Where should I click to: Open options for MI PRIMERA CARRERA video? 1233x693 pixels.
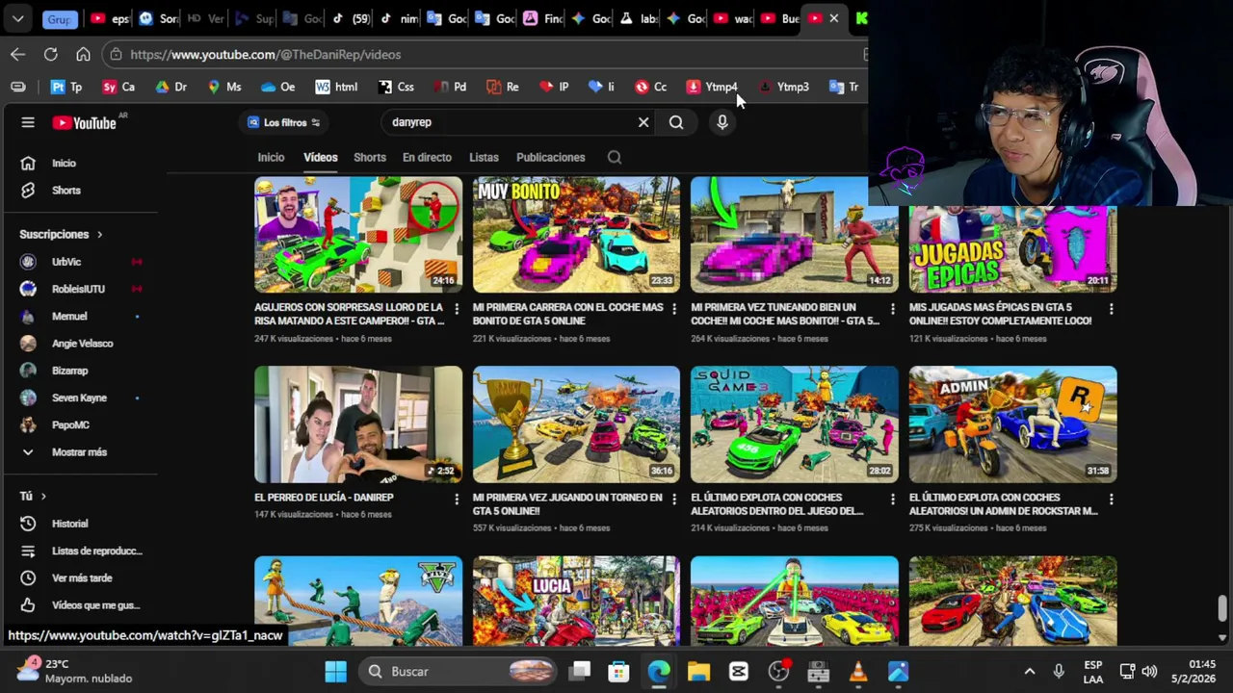point(674,309)
